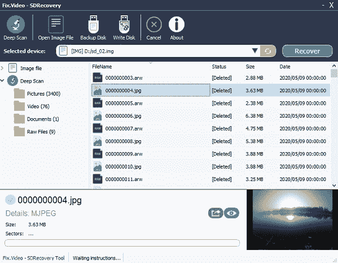Refresh the selected device list
Image resolution: width=338 pixels, height=263 pixels.
point(267,51)
